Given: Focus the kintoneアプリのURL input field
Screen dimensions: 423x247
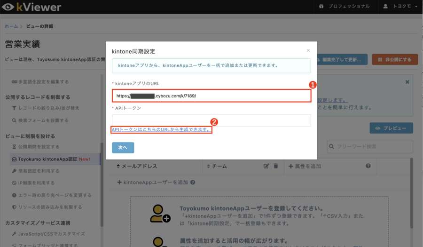Looking at the screenshot, I should point(211,96).
